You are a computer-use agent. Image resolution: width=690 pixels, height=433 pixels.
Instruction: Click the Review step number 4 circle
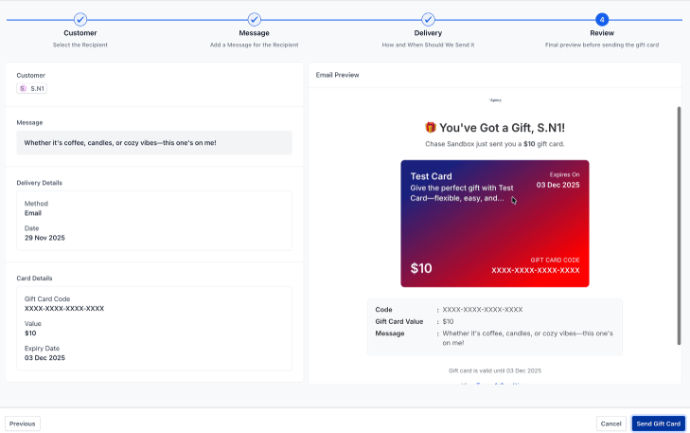pyautogui.click(x=602, y=19)
